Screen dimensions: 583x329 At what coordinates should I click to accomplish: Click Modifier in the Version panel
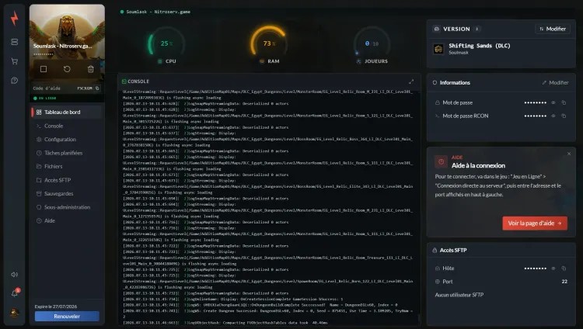click(553, 29)
